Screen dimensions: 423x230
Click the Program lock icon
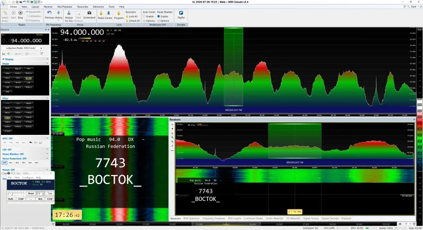click(x=118, y=13)
